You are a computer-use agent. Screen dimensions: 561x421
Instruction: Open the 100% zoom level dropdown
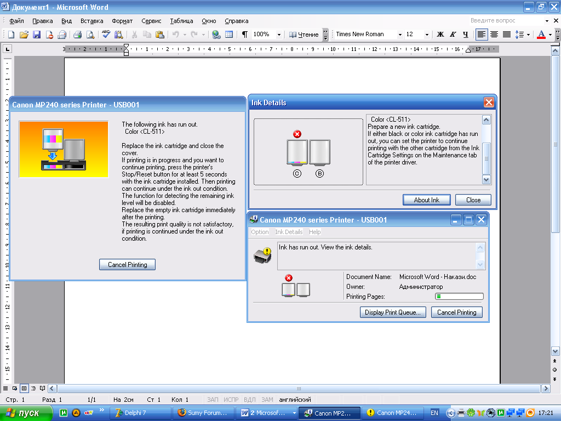(279, 35)
